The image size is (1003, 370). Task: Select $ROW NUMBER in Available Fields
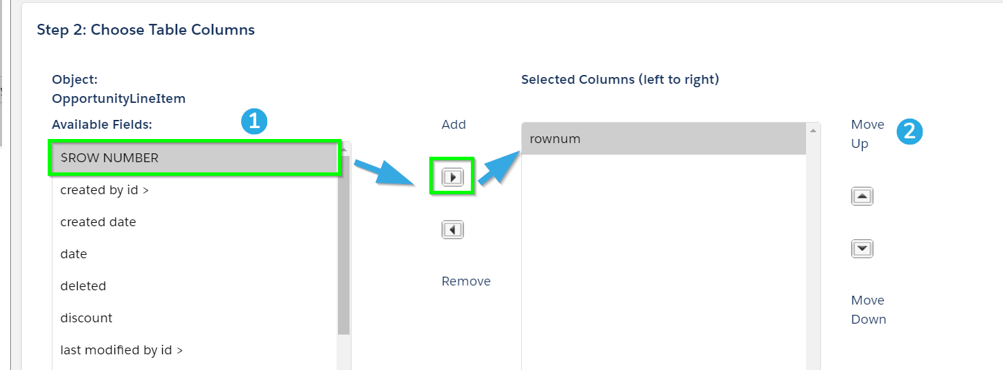pyautogui.click(x=195, y=158)
